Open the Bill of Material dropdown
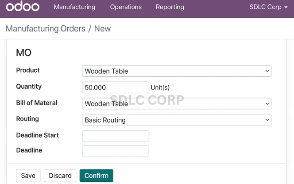 177,104
